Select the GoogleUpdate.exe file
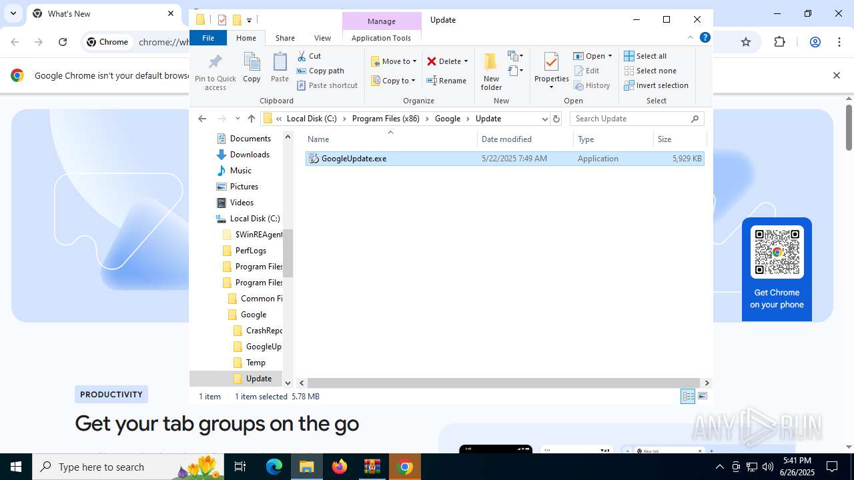 (x=504, y=159)
